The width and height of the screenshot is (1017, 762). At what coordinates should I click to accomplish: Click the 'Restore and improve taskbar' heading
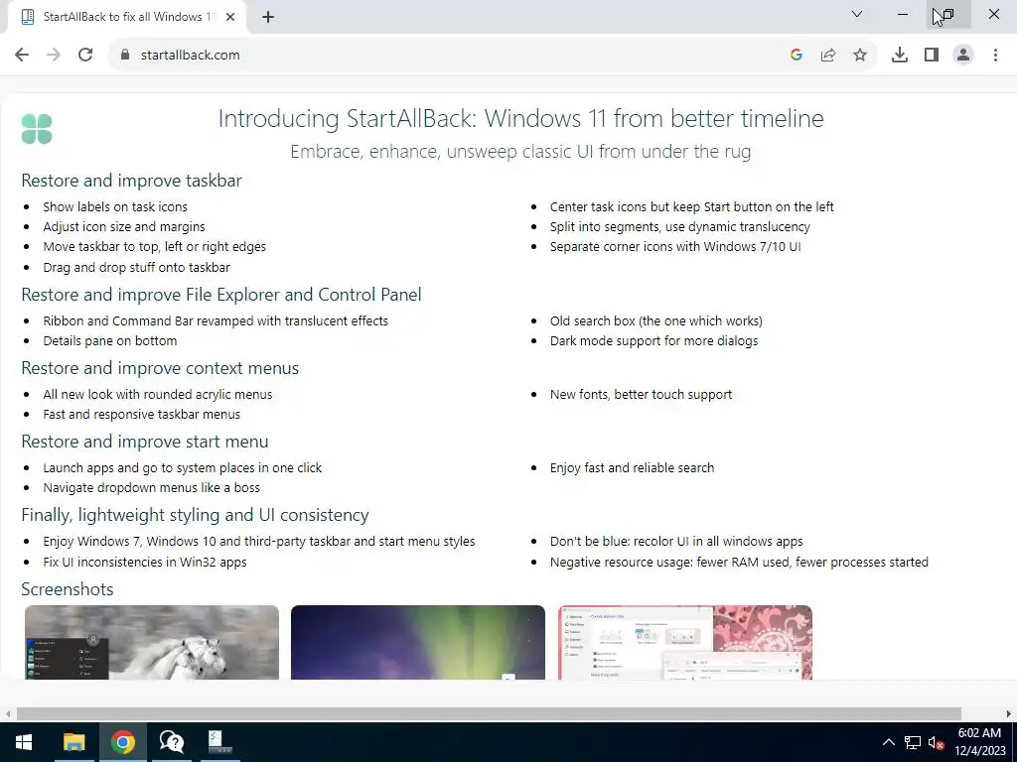[132, 181]
